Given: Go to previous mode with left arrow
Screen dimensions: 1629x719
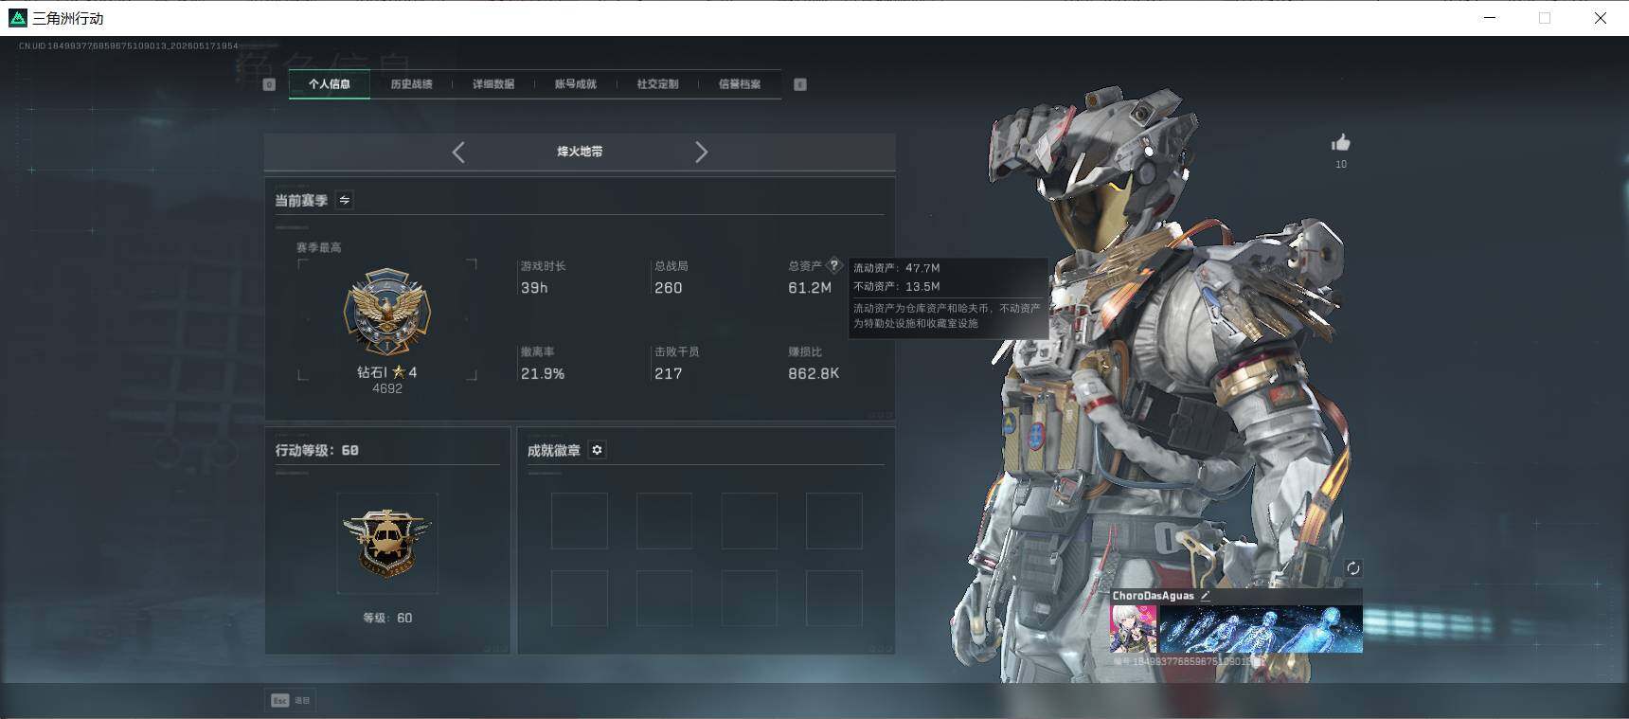Looking at the screenshot, I should pyautogui.click(x=458, y=153).
